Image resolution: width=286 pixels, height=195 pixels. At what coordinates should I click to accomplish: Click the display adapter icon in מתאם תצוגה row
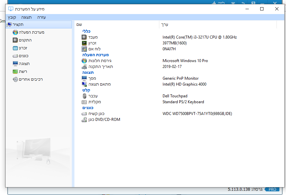pyautogui.click(x=84, y=84)
